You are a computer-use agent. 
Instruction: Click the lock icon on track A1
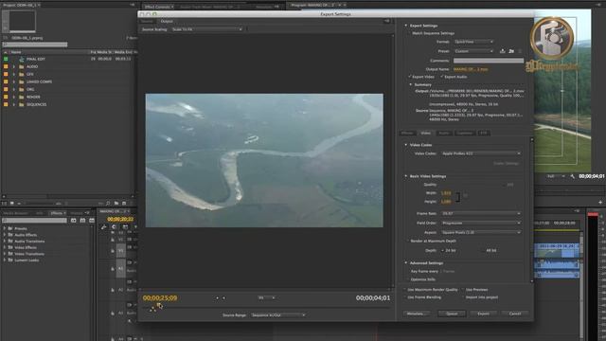[113, 268]
